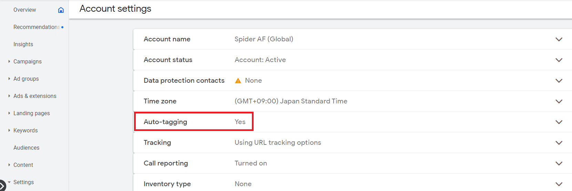The image size is (572, 191).
Task: Collapse the Settings sidebar section arrow
Action: point(9,182)
